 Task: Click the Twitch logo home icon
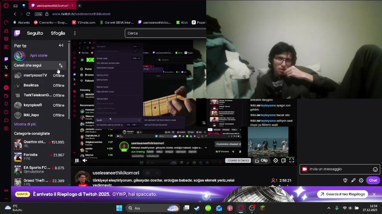pyautogui.click(x=17, y=33)
